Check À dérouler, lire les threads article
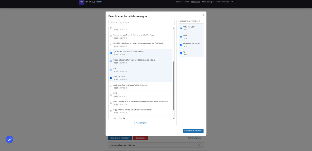Image resolution: width=312 pixels, height=151 pixels. click(x=111, y=86)
